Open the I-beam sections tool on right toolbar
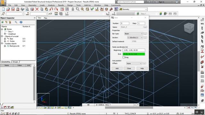The height and width of the screenshot is (115, 205). [x=202, y=51]
